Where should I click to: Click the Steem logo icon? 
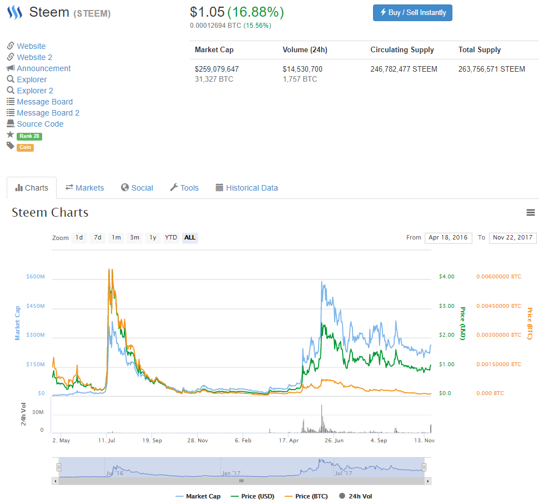tap(15, 12)
